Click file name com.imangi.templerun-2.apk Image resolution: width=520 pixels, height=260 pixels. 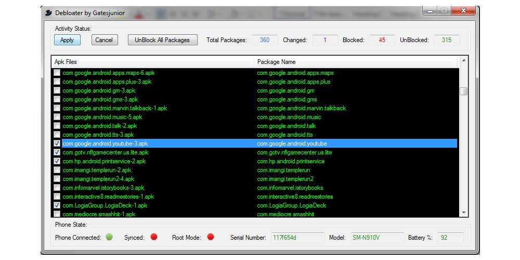click(97, 170)
